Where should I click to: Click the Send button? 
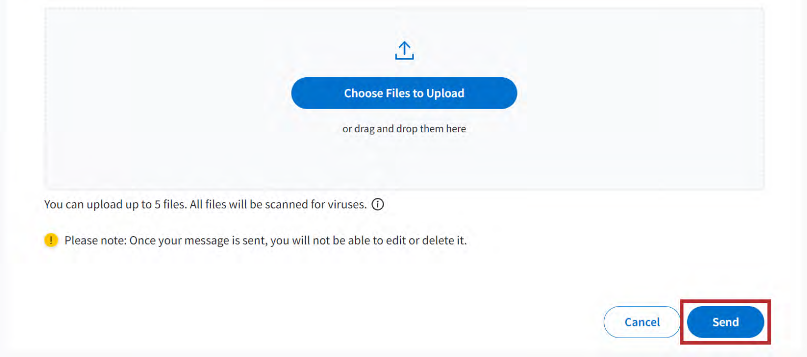pyautogui.click(x=725, y=322)
